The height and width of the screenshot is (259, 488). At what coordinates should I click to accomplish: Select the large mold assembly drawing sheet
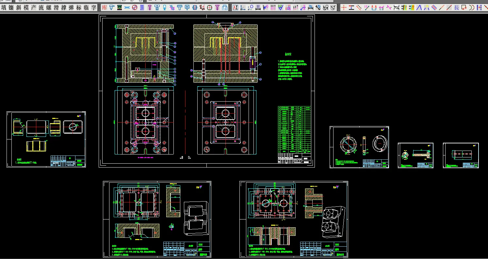click(207, 91)
